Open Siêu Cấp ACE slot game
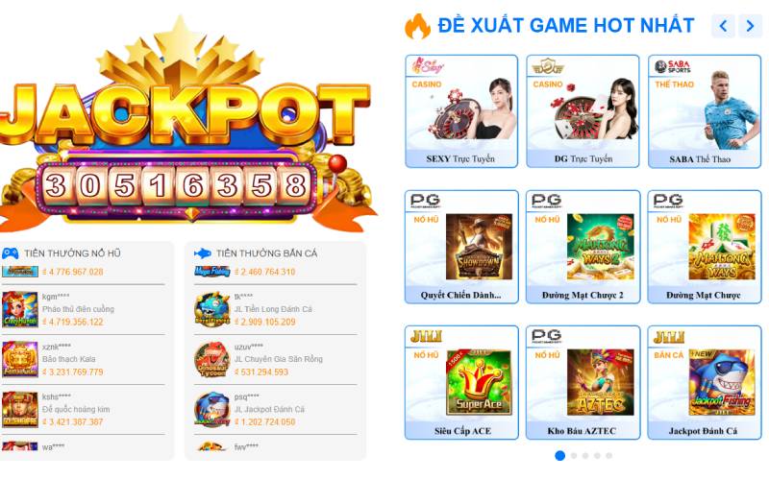Image resolution: width=769 pixels, height=480 pixels. pos(461,382)
